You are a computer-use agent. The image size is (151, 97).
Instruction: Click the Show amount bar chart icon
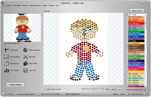tap(7, 70)
